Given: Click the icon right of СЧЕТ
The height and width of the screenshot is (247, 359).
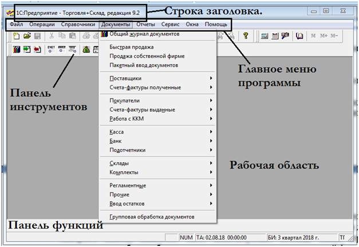Looking at the screenshot, I should pyautogui.click(x=62, y=49).
